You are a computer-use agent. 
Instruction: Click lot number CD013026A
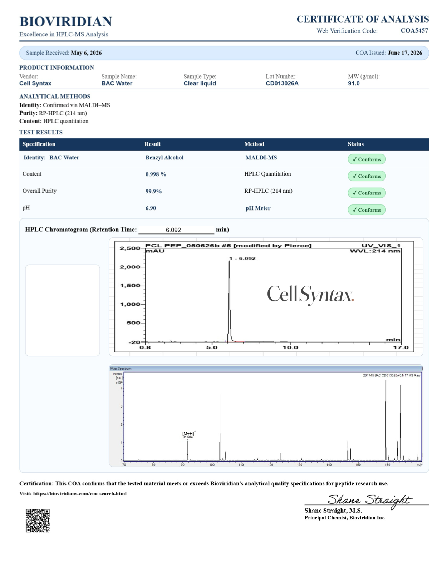tap(282, 83)
